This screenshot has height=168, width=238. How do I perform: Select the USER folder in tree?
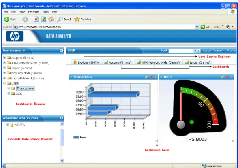[x=15, y=83]
